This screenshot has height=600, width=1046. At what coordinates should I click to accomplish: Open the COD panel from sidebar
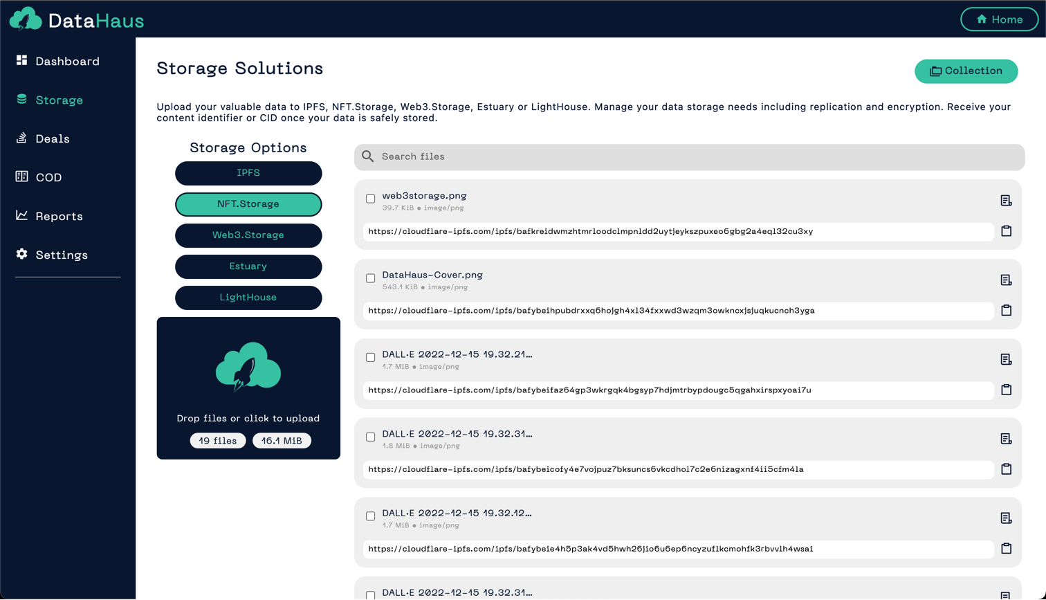tap(21, 177)
